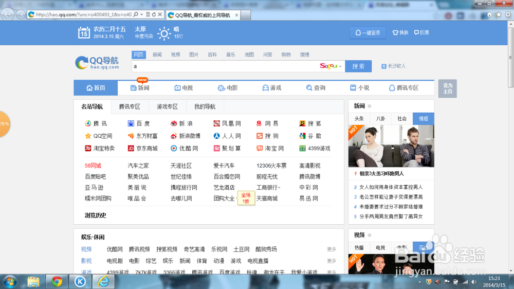Click the orange 78% floating bubble
514x289 pixels.
pos(5,124)
